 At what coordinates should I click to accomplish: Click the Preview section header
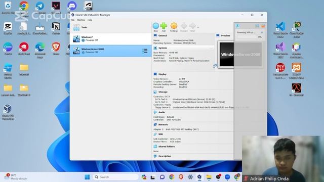[225, 36]
